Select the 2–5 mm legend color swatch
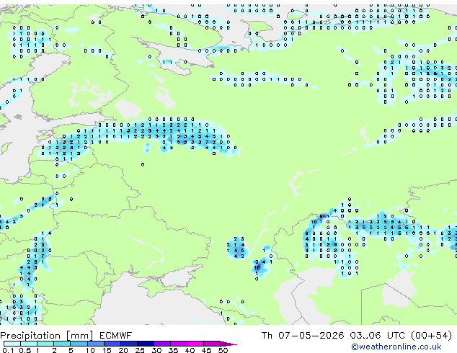Screen dimensions: 457x353 coord(62,344)
